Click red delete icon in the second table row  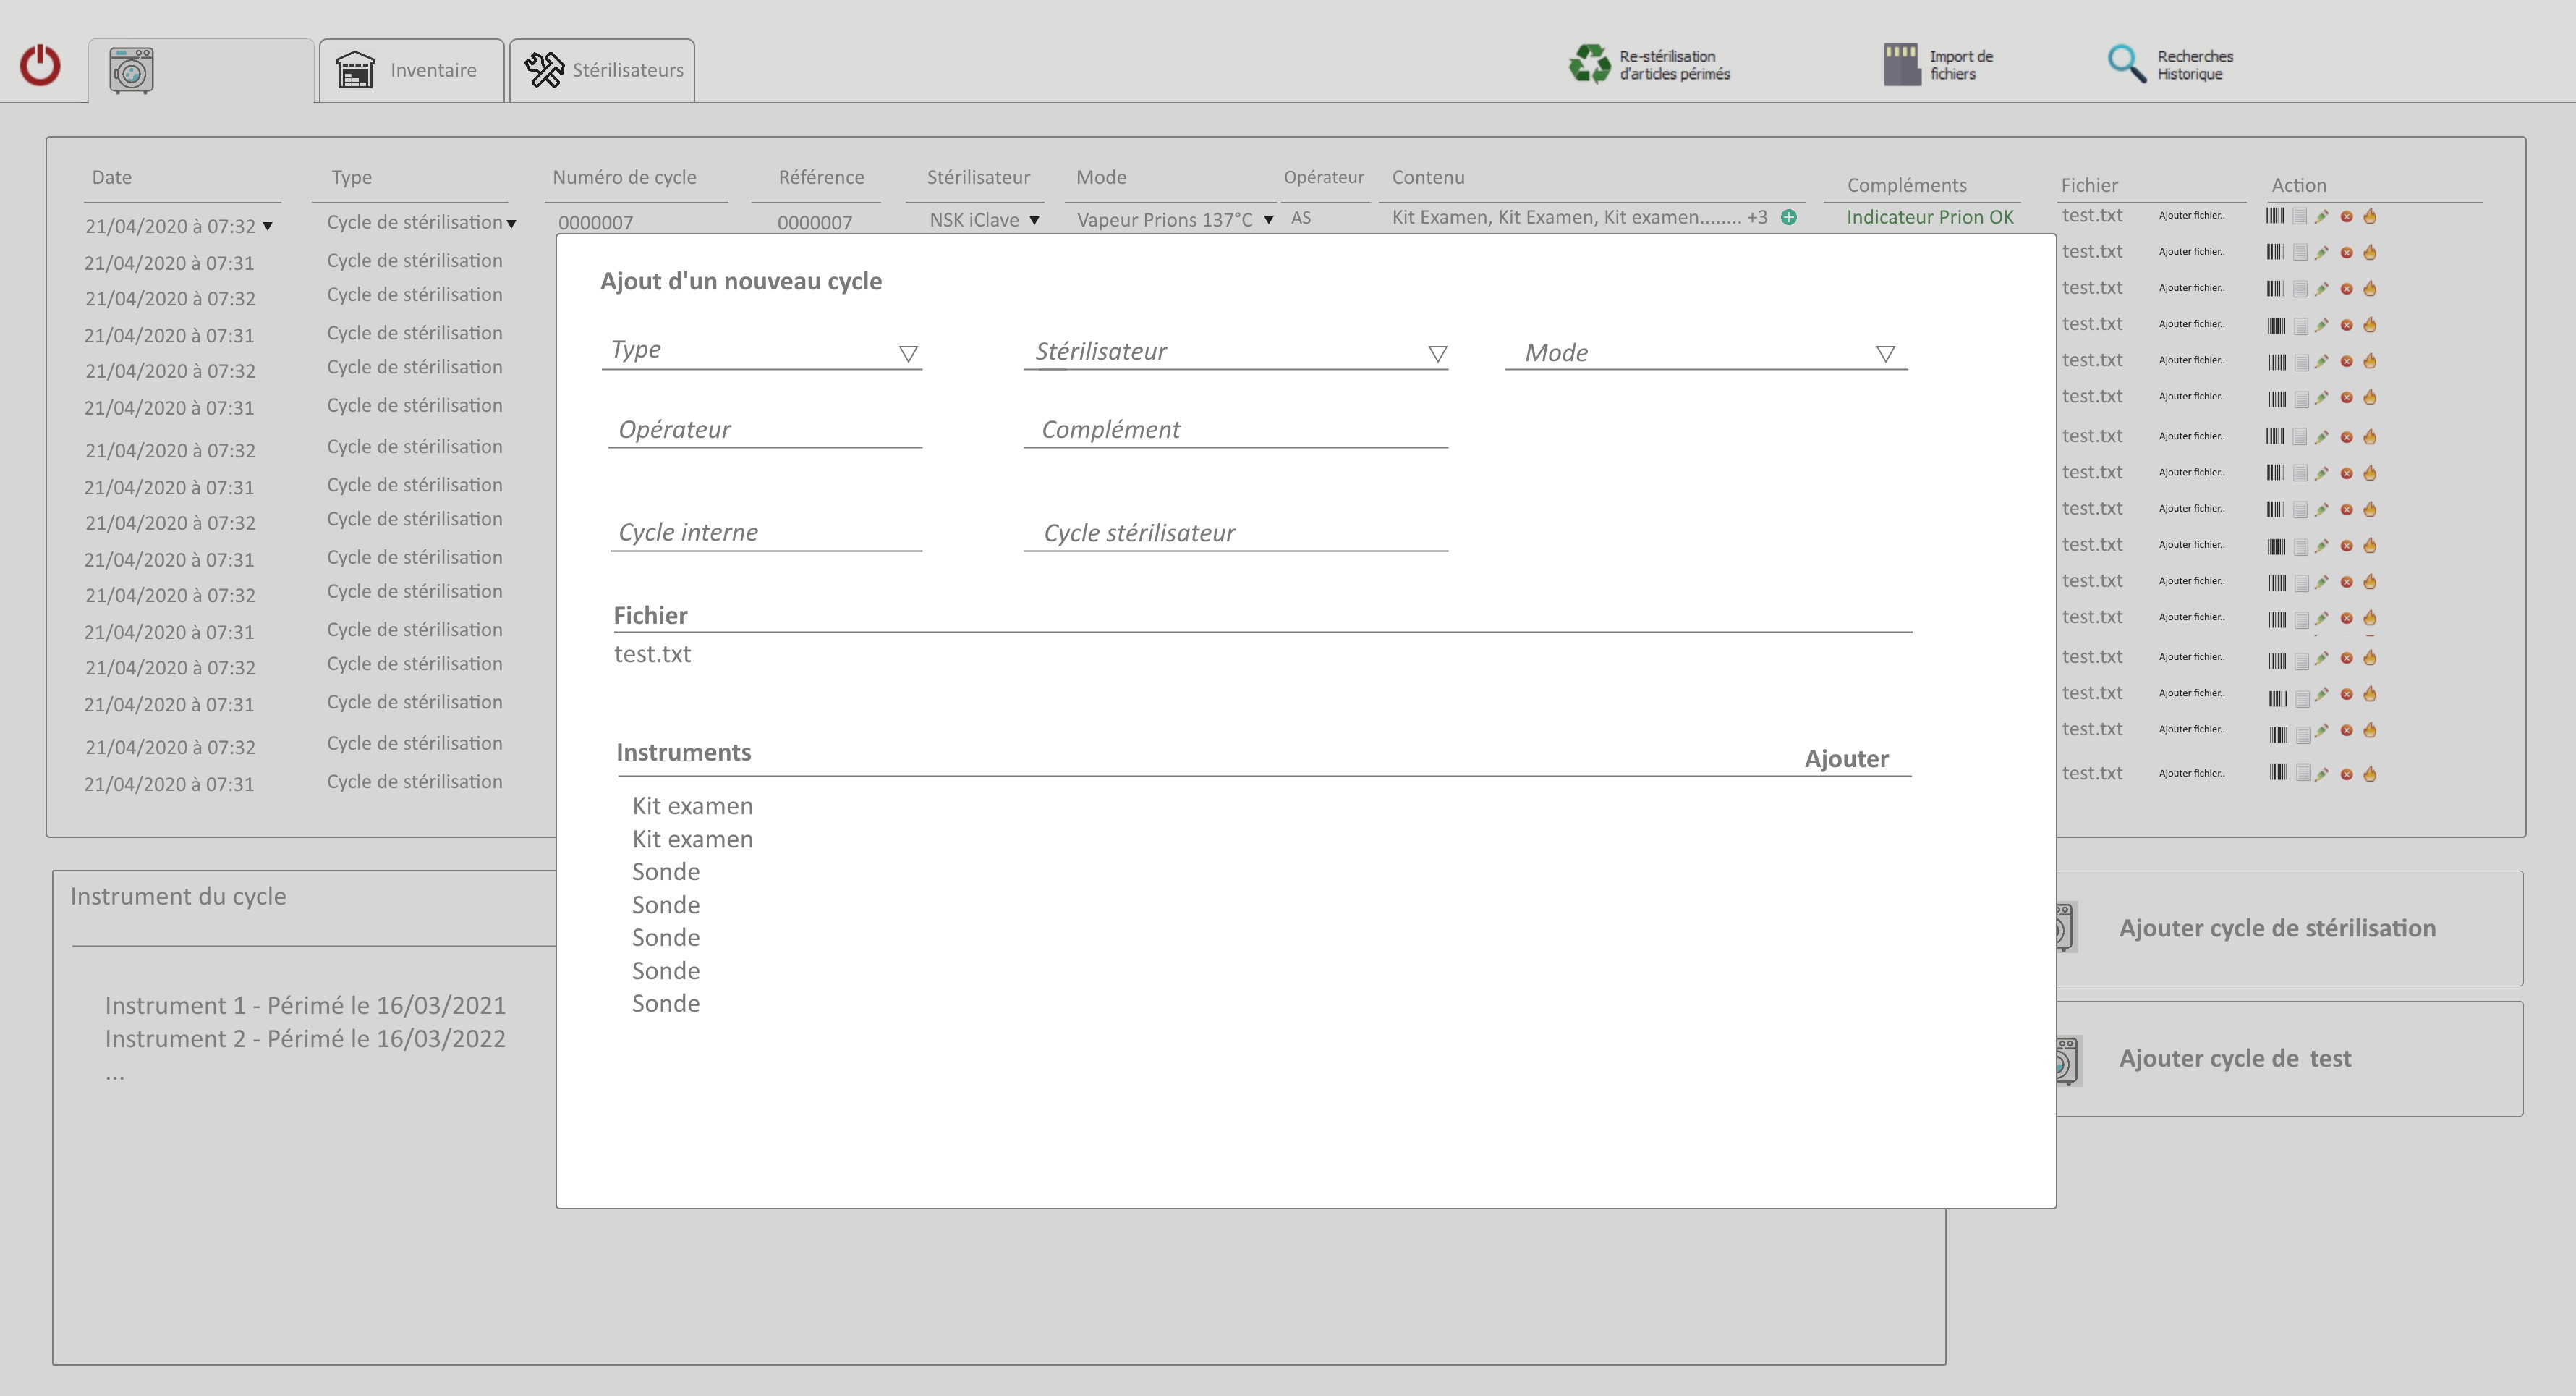coord(2346,252)
